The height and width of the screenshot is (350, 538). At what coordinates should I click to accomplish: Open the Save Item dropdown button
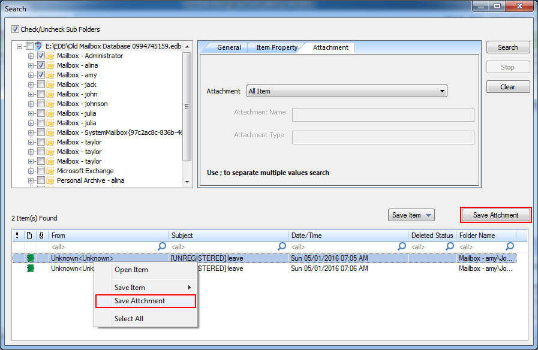pyautogui.click(x=411, y=215)
